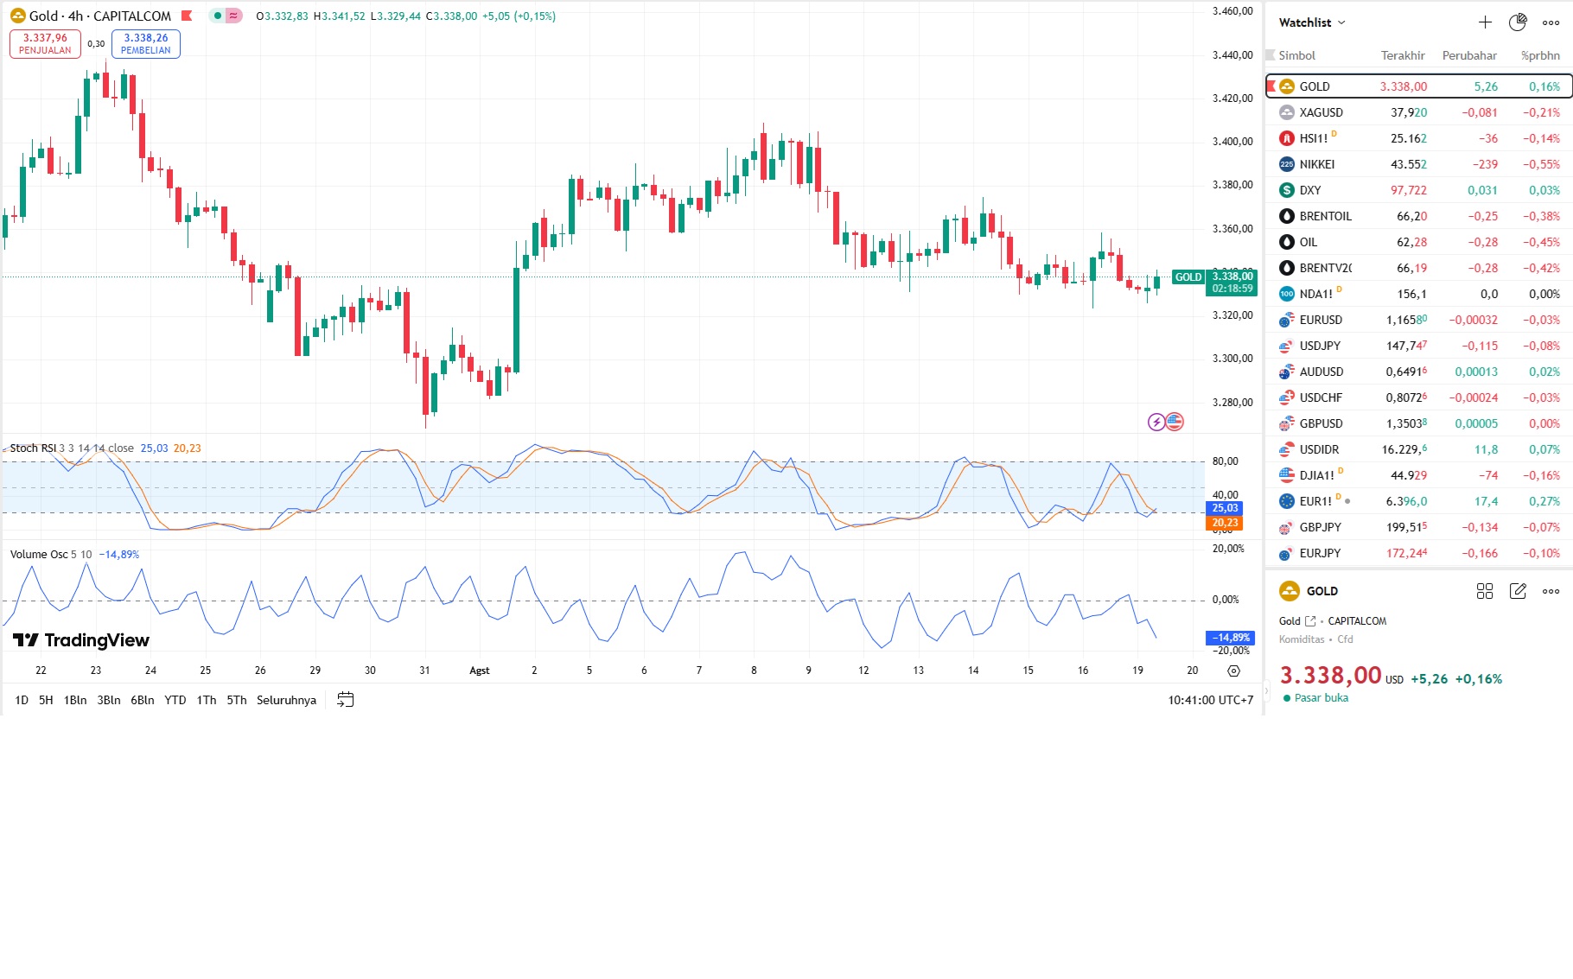The image size is (1573, 979).
Task: Select the 1Bln time range
Action: point(75,700)
